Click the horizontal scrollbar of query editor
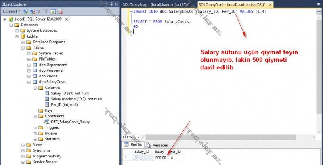The height and width of the screenshot is (165, 323). 221,137
